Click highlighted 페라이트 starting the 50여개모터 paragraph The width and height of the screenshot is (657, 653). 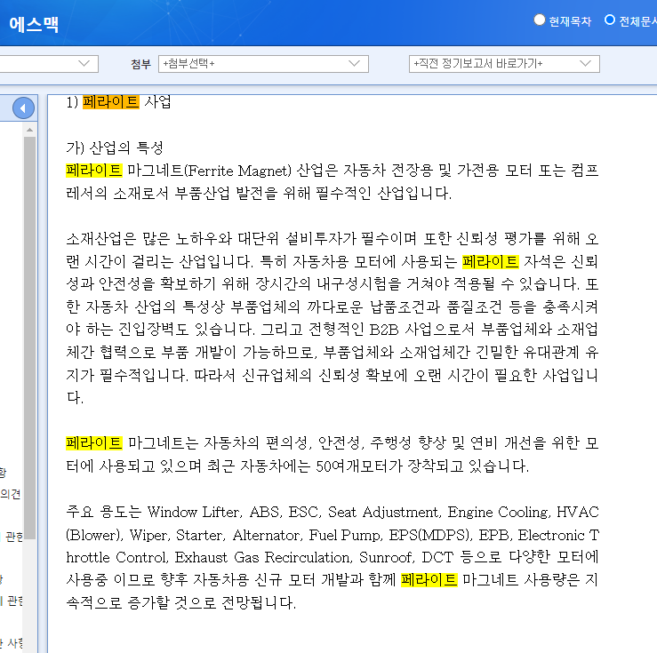(x=93, y=442)
